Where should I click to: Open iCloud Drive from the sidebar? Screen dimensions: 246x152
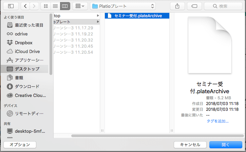(x=27, y=51)
